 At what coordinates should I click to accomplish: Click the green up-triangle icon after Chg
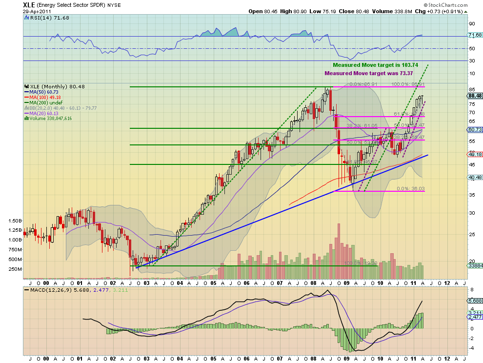coord(466,12)
